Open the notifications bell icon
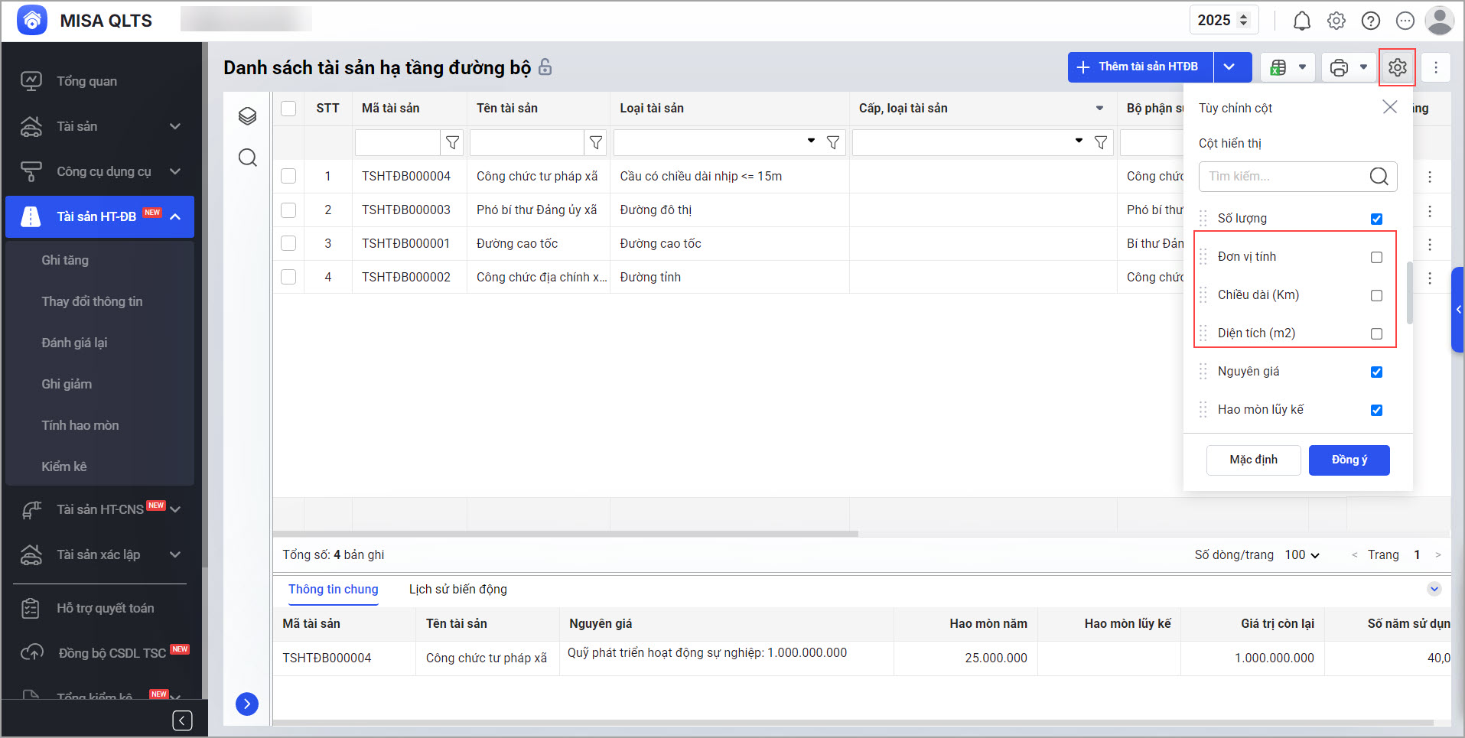Image resolution: width=1465 pixels, height=738 pixels. click(1301, 21)
